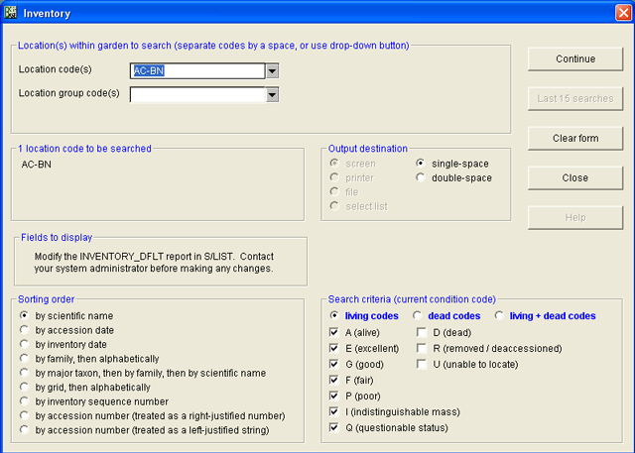This screenshot has width=635, height=453.
Task: Check the R (removed / deaccessioned) checkbox
Action: point(422,348)
